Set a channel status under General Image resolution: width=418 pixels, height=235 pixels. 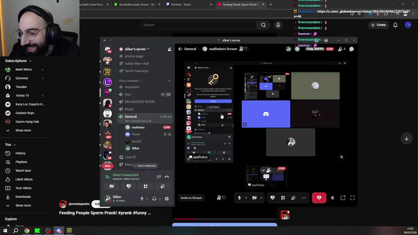click(138, 121)
